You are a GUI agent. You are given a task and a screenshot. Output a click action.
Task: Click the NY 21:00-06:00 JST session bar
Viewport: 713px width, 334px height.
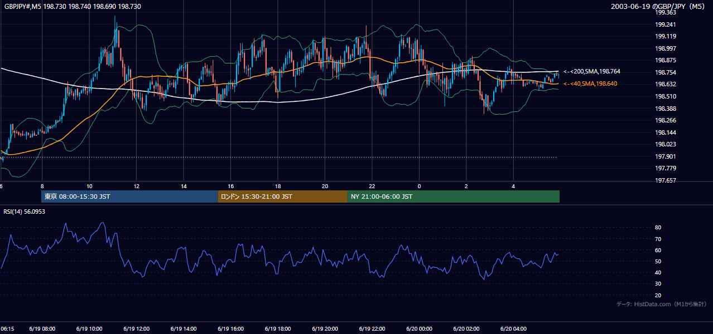pos(454,197)
